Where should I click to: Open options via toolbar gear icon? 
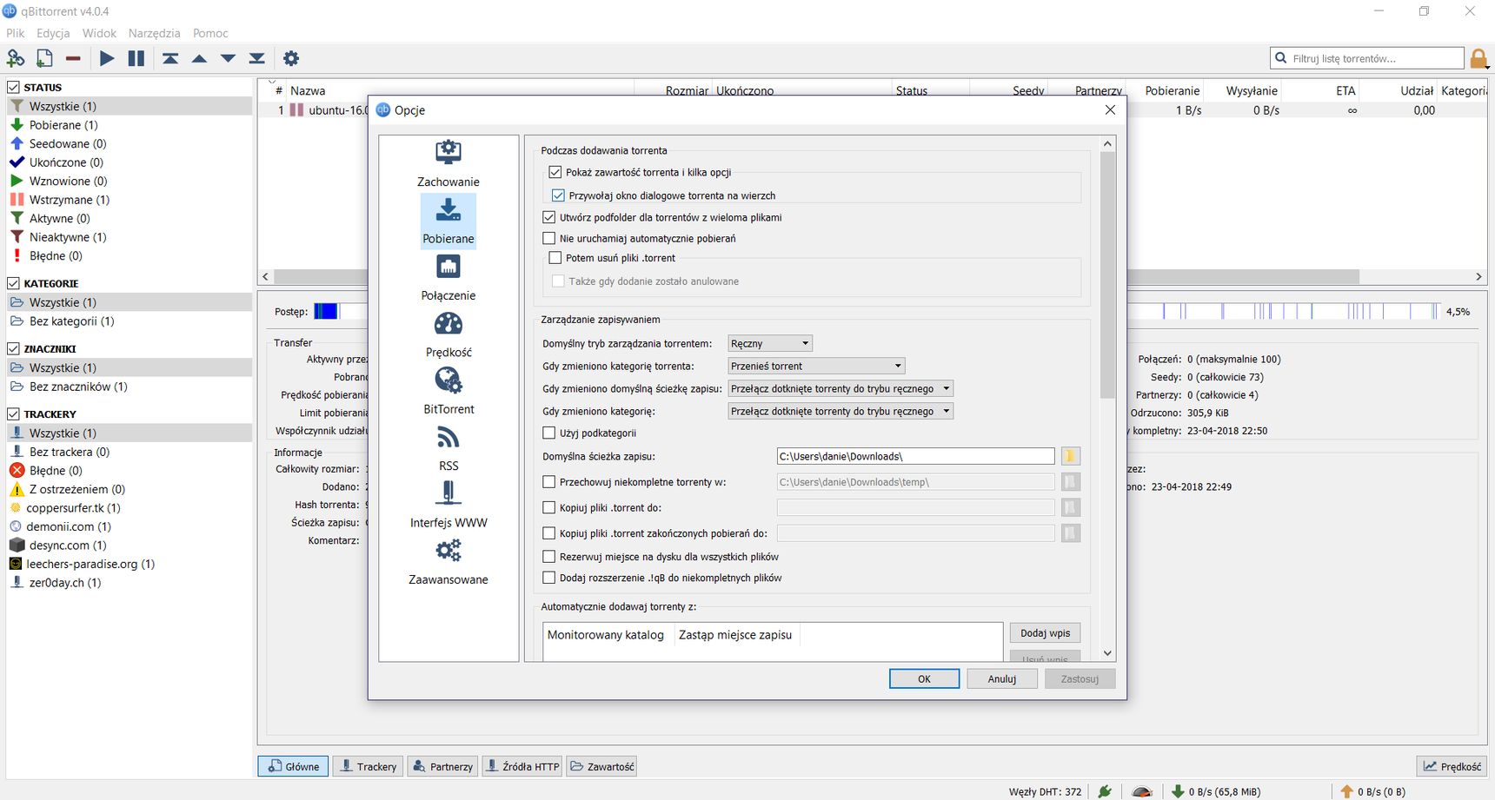click(x=291, y=58)
